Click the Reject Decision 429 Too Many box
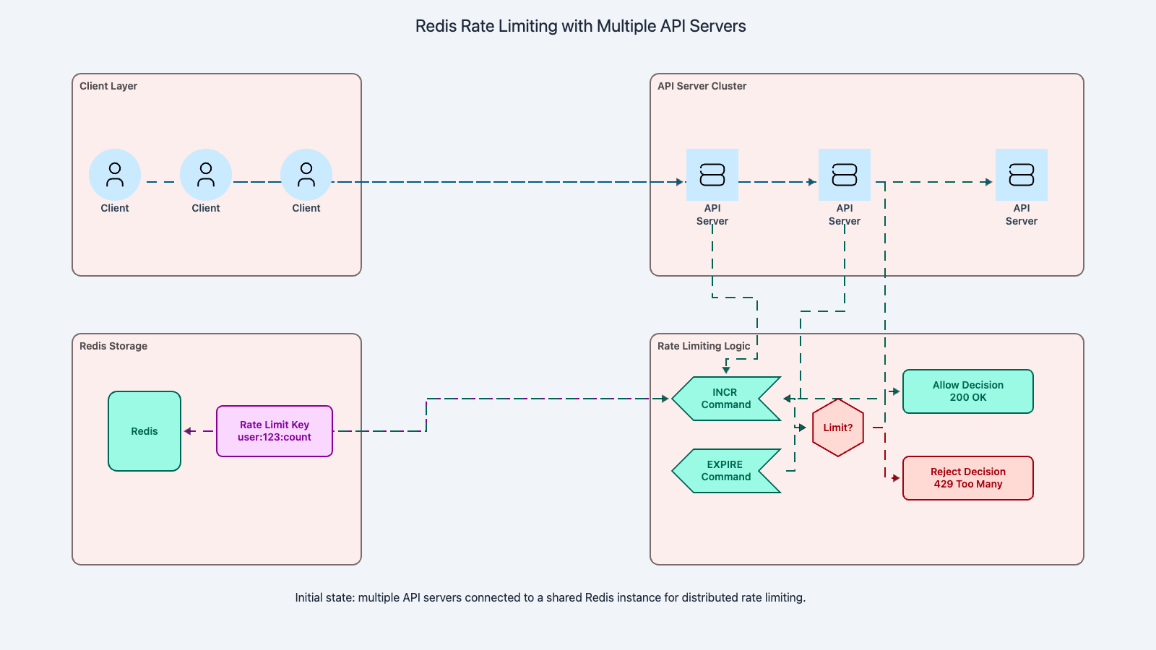 (x=968, y=478)
